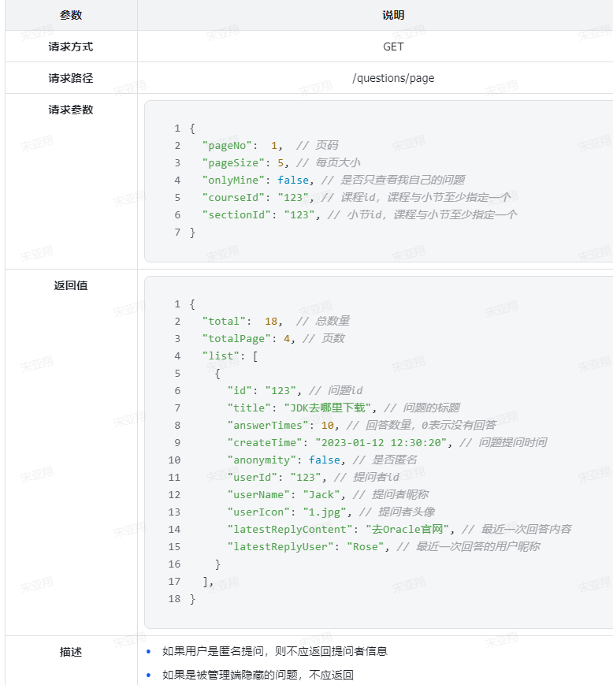Click the "pageNo" key in request params
613x685 pixels.
tap(227, 146)
